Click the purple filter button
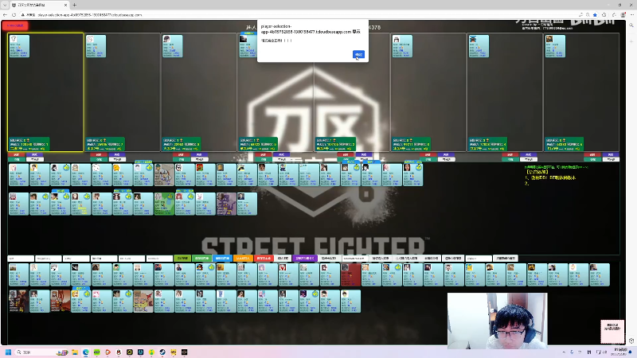 tap(304, 258)
